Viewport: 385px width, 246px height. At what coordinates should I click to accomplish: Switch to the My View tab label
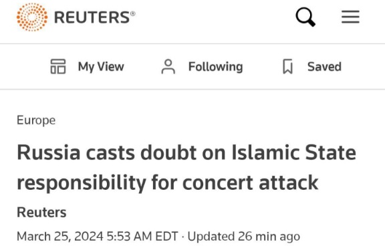101,67
